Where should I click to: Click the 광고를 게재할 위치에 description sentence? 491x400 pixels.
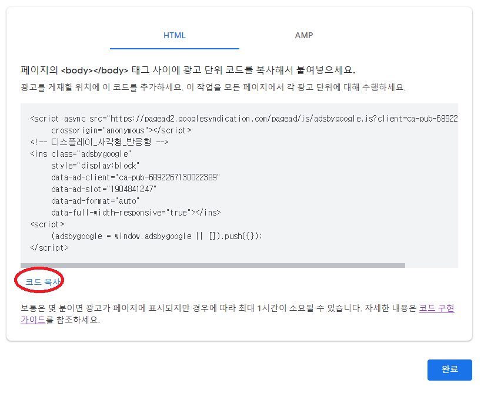[213, 87]
